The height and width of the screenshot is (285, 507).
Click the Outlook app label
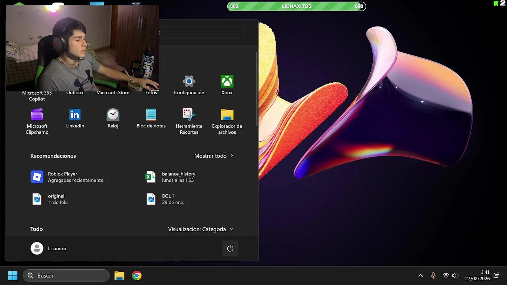pos(75,93)
